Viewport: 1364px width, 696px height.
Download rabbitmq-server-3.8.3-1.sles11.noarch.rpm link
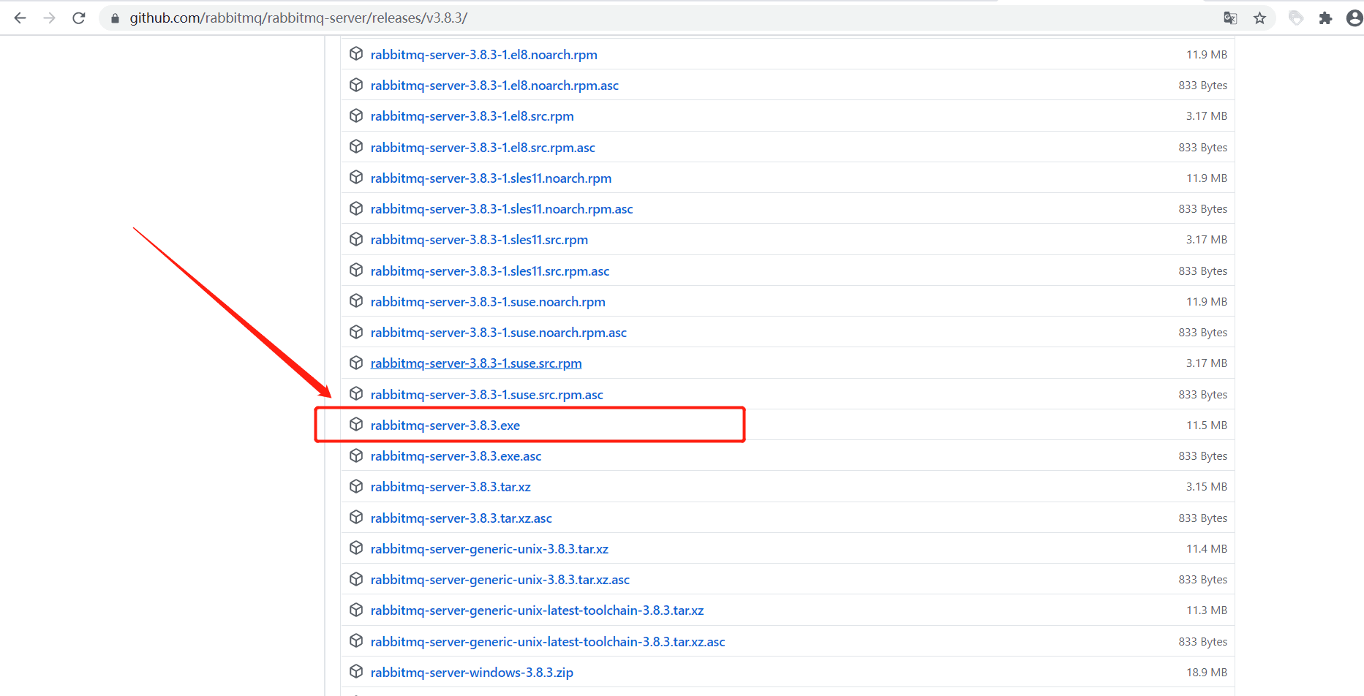pos(491,178)
